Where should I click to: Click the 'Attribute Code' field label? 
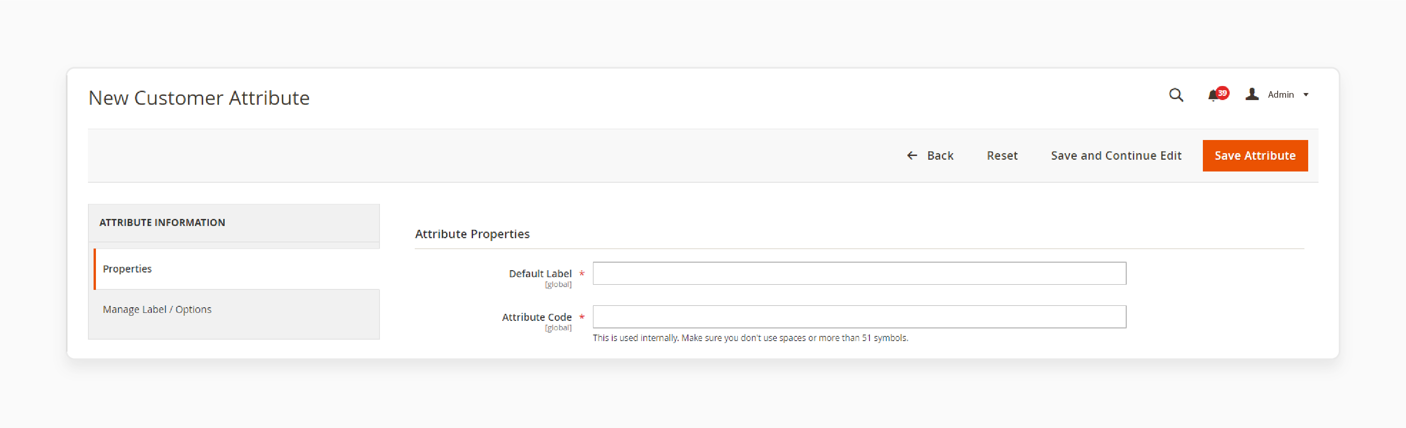coord(537,317)
